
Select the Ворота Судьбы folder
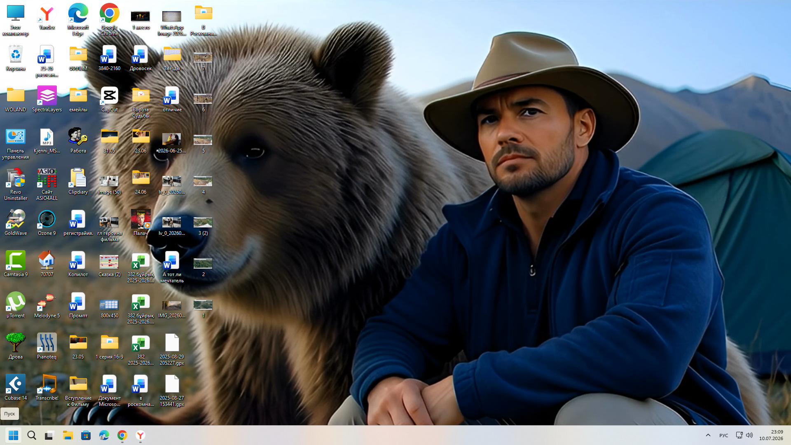tap(141, 102)
